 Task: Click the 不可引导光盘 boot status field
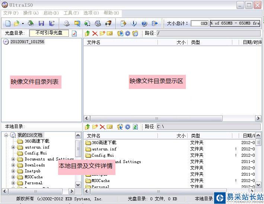pos(49,33)
